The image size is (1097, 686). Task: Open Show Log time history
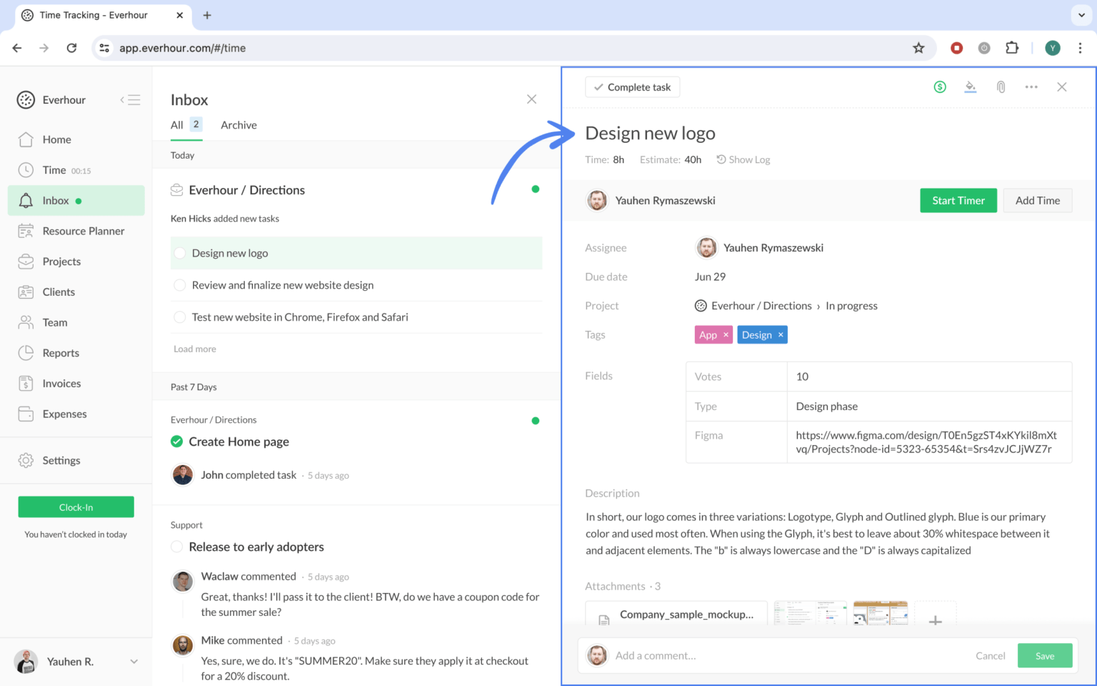(743, 159)
